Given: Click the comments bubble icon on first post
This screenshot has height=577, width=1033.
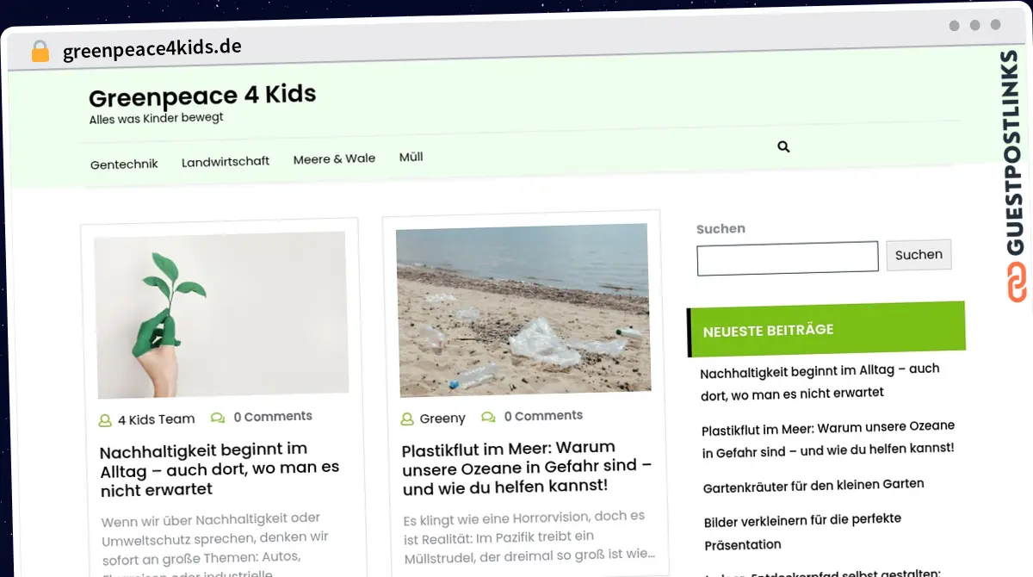Looking at the screenshot, I should tap(218, 418).
